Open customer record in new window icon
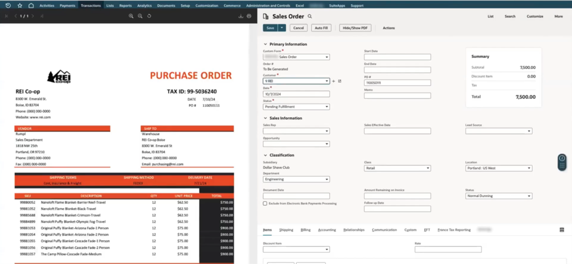 [x=340, y=81]
